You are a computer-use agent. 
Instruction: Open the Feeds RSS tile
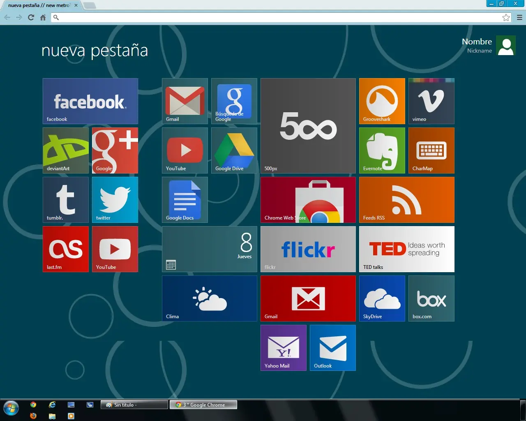(x=407, y=200)
